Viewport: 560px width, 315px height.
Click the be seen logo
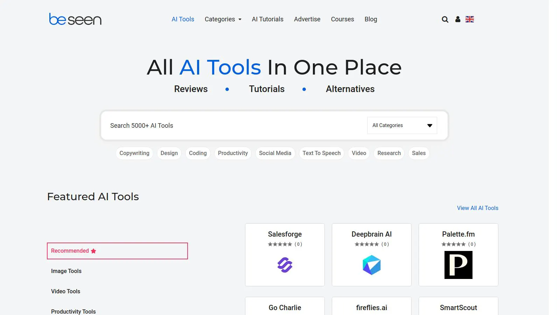click(75, 19)
